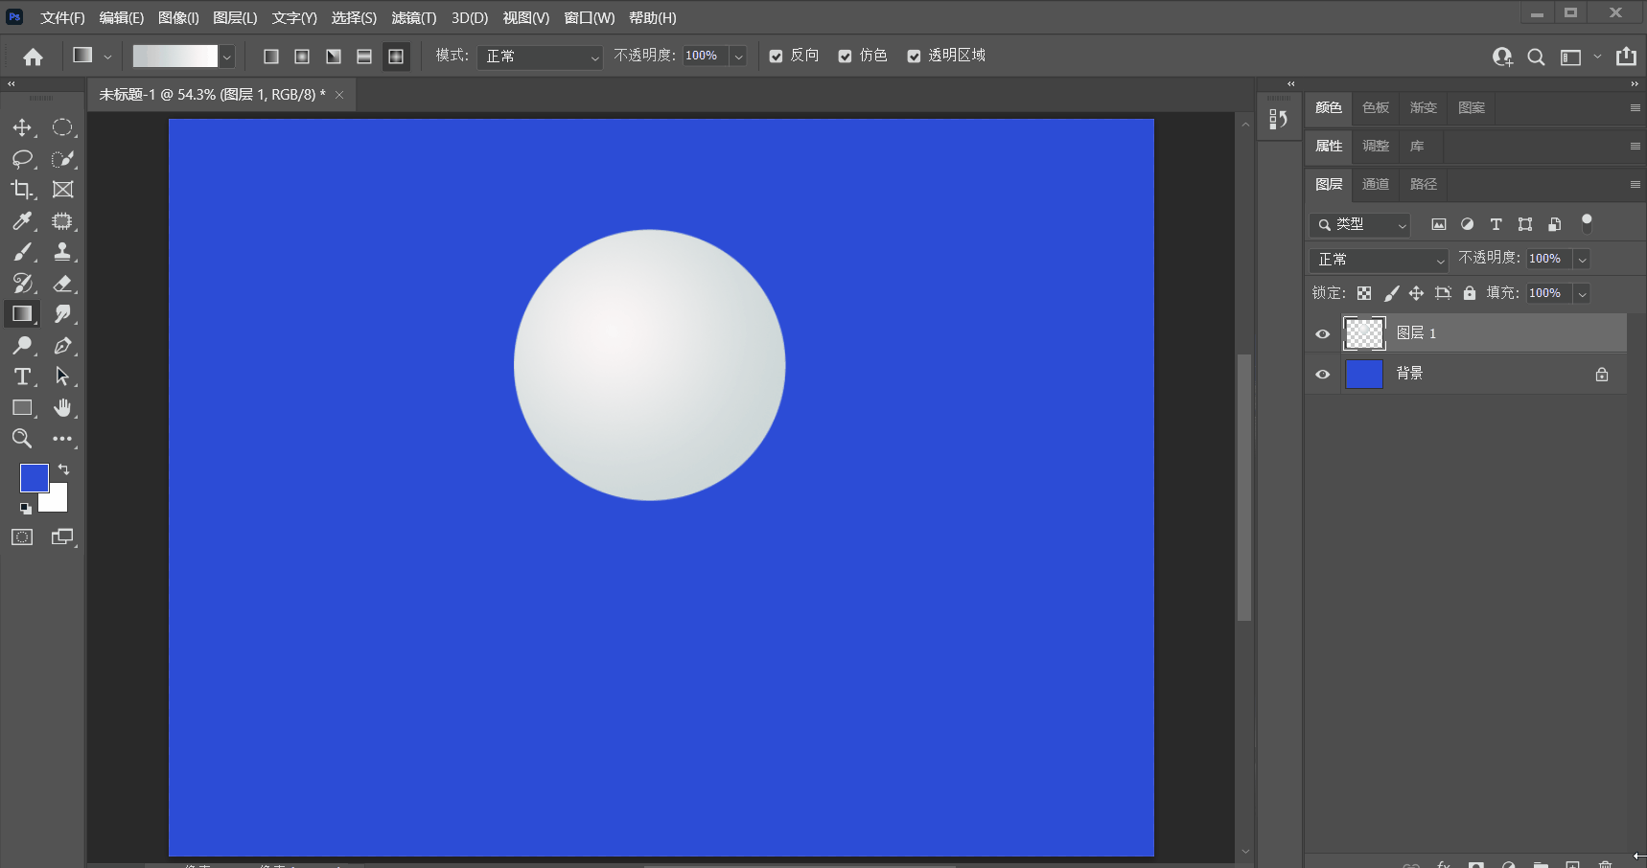Uncheck the 反向 reverse checkbox

[x=777, y=57]
